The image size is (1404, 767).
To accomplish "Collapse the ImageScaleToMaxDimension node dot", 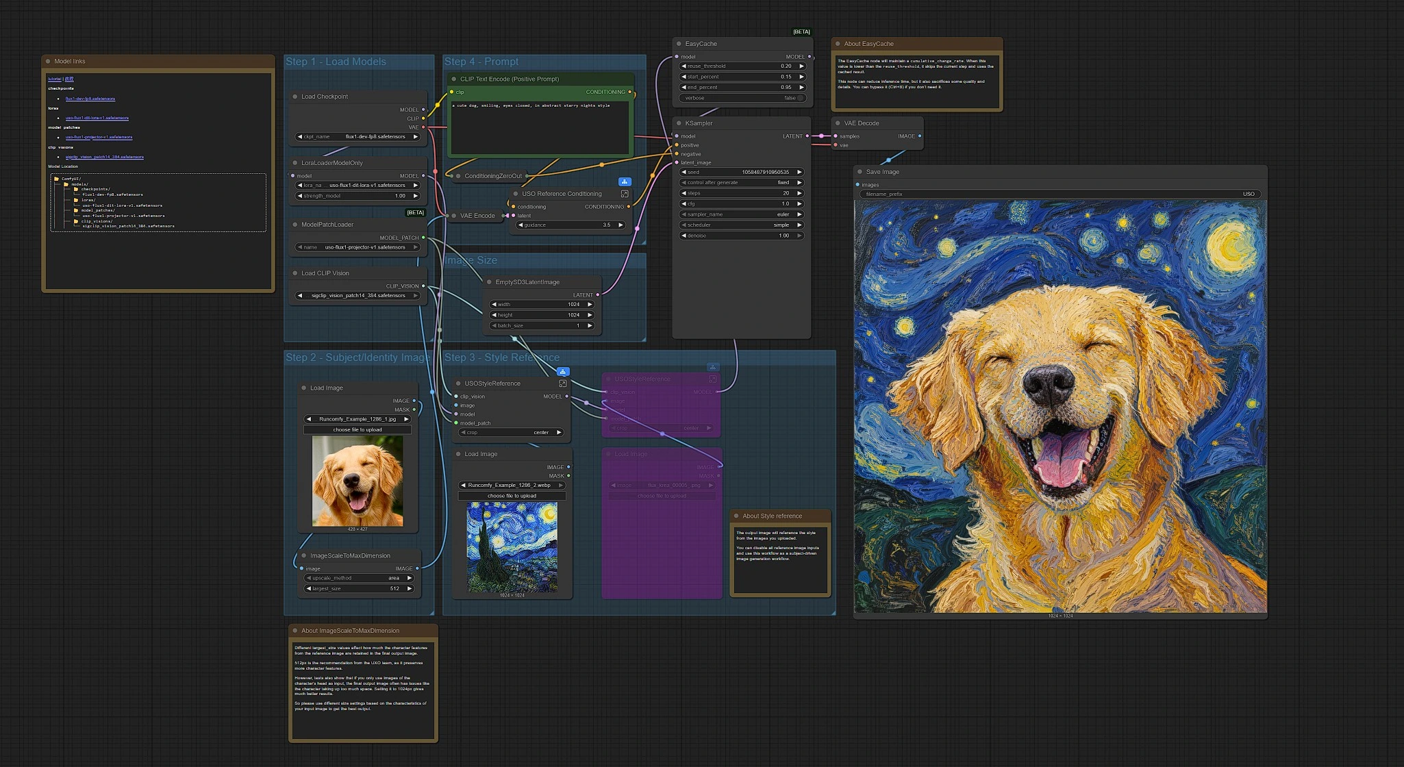I will pyautogui.click(x=304, y=556).
